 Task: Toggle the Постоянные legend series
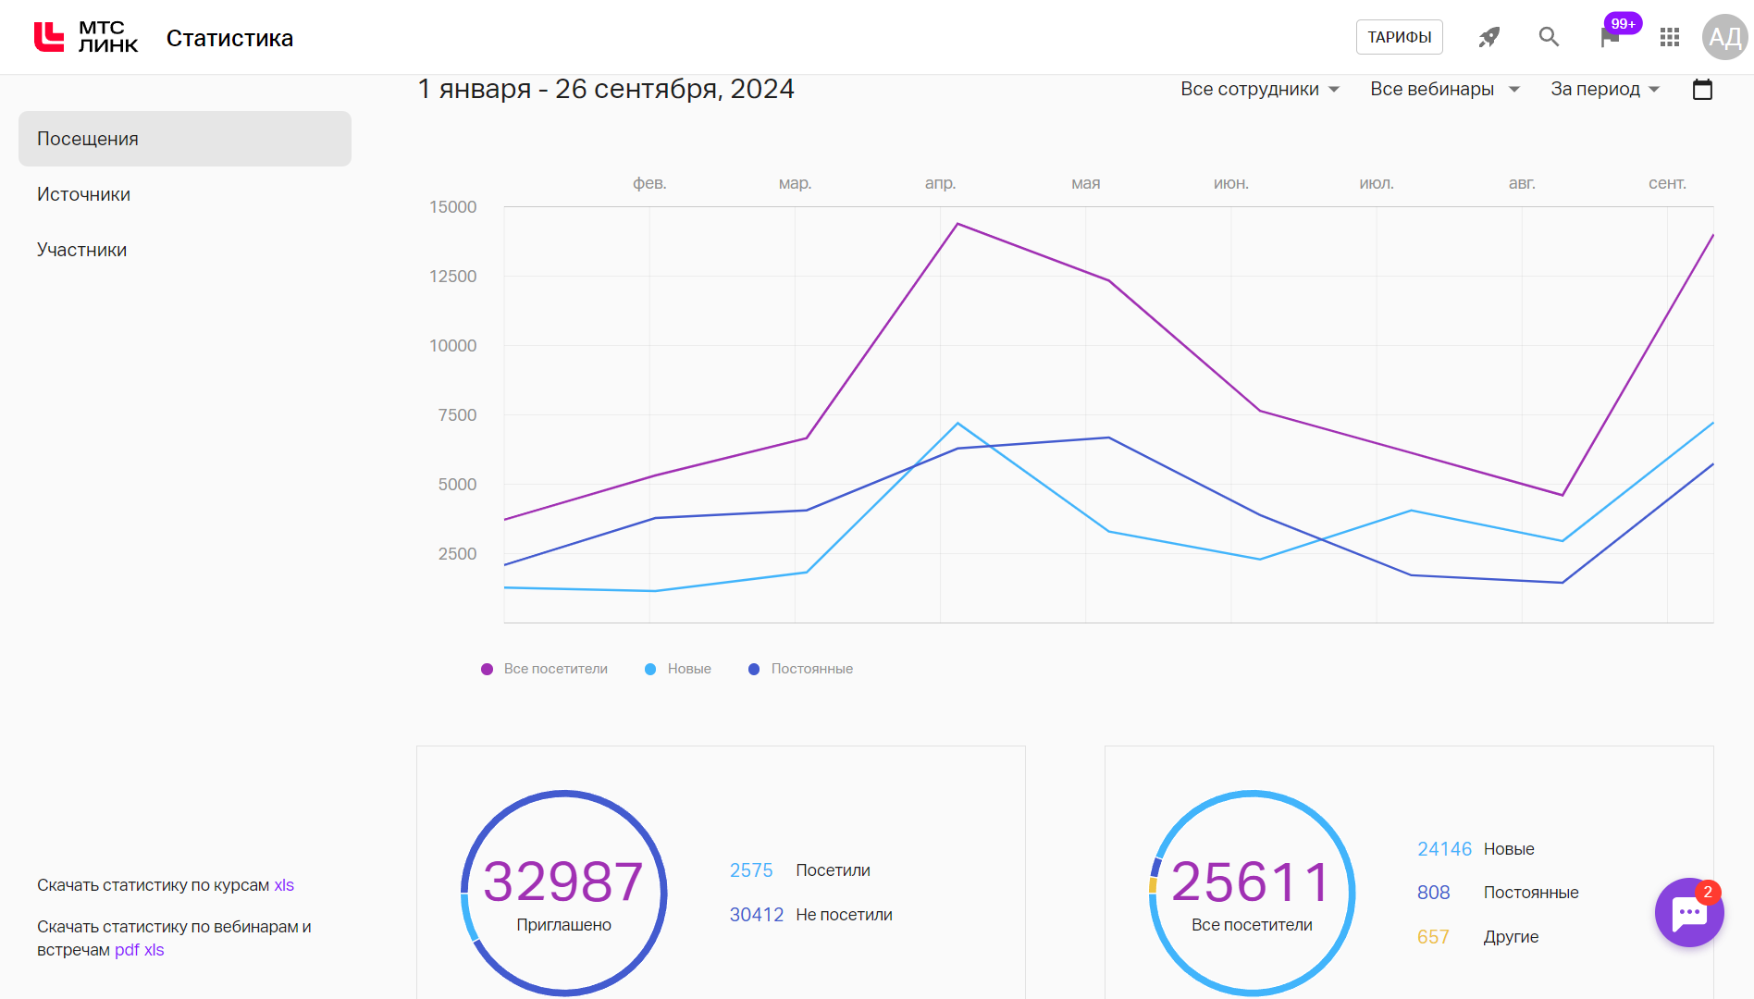(x=800, y=669)
